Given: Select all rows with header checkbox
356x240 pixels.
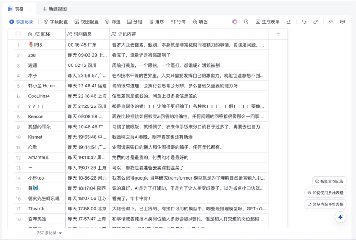Looking at the screenshot, I should click(x=18, y=34).
